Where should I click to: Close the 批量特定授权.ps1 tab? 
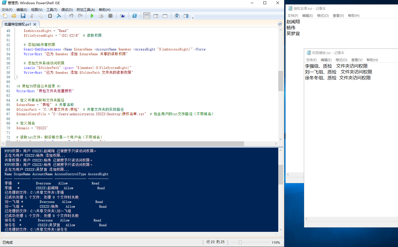point(35,24)
